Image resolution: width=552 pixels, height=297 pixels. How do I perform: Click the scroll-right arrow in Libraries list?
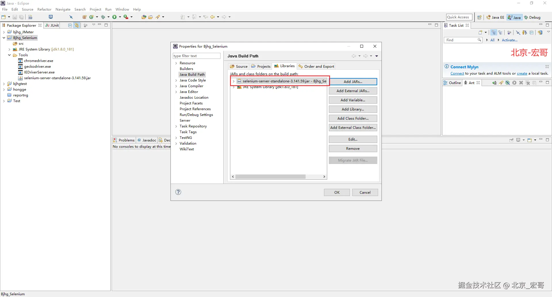(x=324, y=177)
